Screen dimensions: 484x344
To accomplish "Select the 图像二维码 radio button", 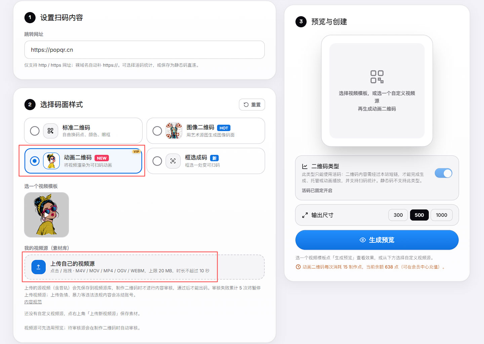I will (x=157, y=131).
